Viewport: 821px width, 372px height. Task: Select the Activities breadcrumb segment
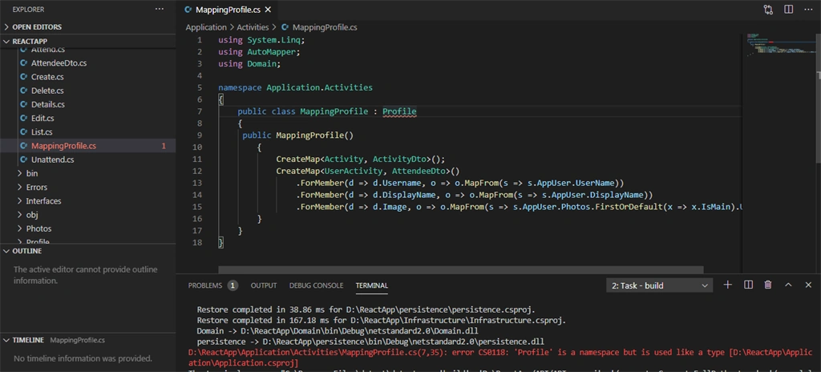tap(253, 26)
